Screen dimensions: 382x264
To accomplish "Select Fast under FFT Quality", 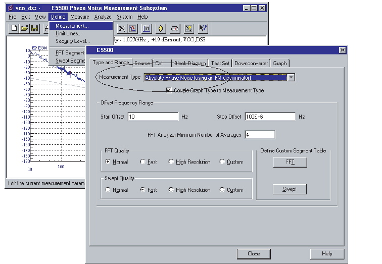I will pyautogui.click(x=143, y=162).
